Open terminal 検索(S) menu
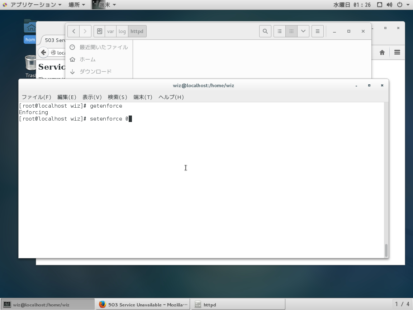The height and width of the screenshot is (310, 413). coord(118,97)
